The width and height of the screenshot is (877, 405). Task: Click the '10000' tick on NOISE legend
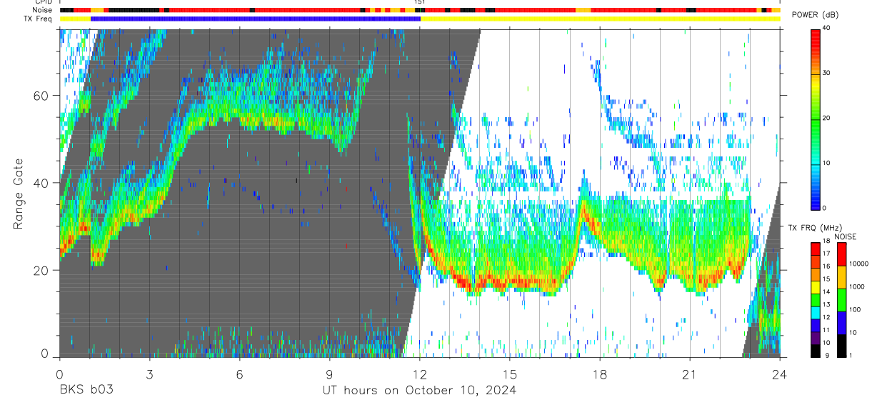point(859,264)
